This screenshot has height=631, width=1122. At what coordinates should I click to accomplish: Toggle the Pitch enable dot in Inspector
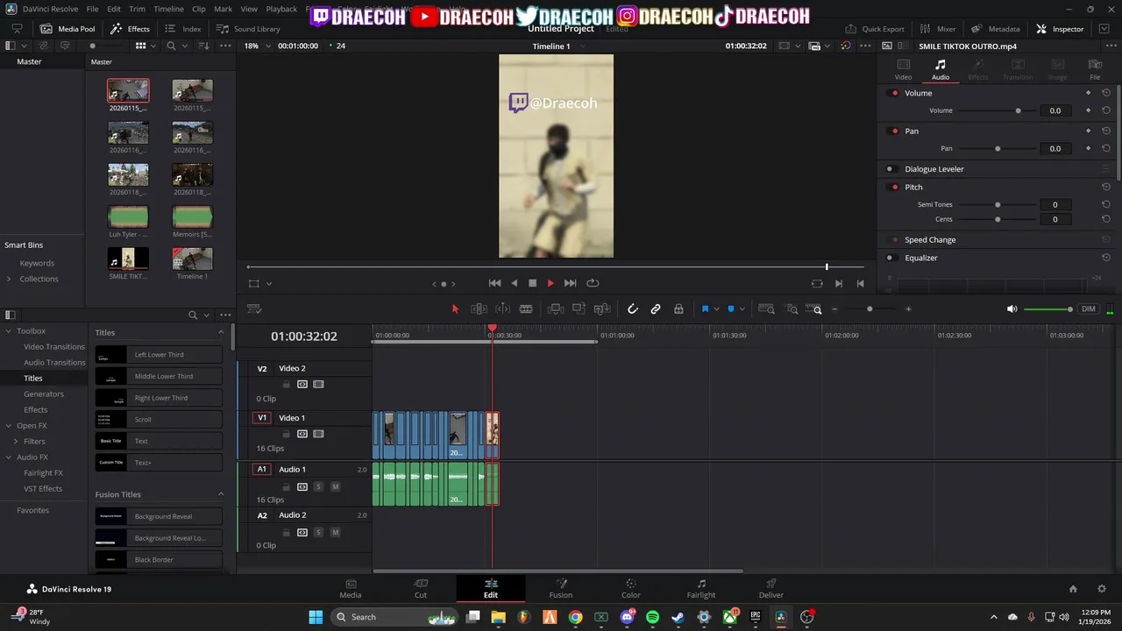tap(894, 187)
